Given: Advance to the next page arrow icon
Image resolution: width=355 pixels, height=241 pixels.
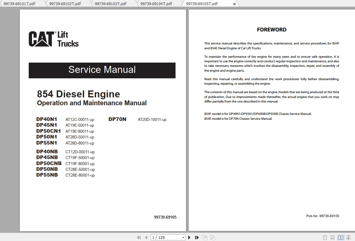Looking at the screenshot, I should click(189, 237).
